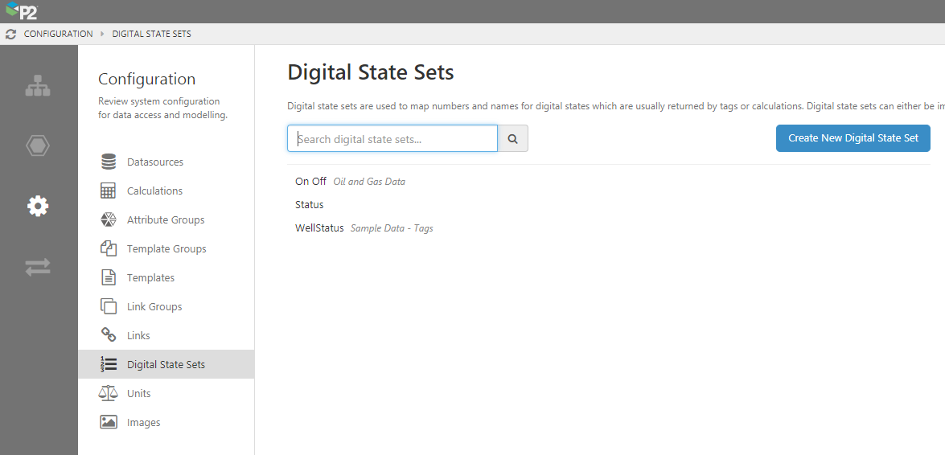Click the Calculations calculator icon

pyautogui.click(x=109, y=191)
